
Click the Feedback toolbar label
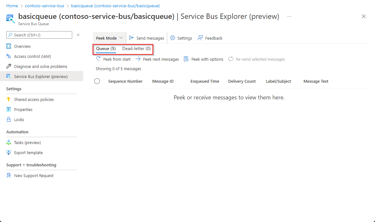[x=214, y=38]
